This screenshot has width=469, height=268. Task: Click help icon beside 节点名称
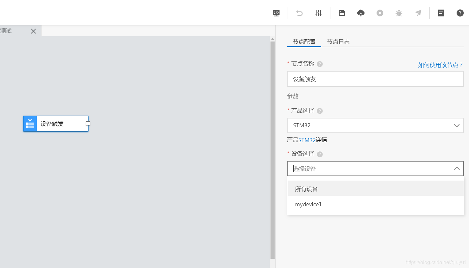point(320,64)
